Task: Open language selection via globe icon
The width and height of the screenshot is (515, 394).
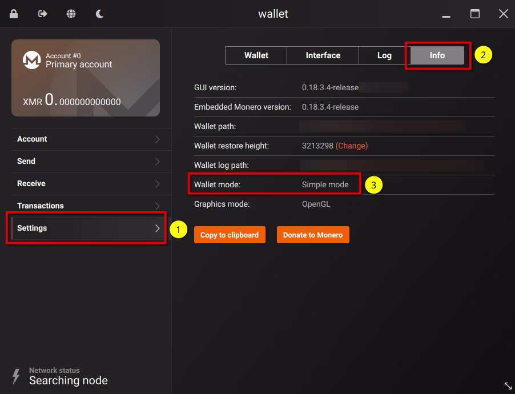Action: (x=71, y=14)
